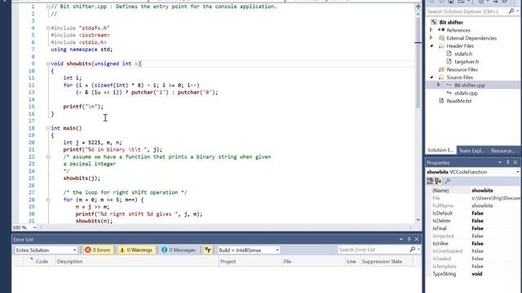This screenshot has height=293, width=522.
Task: Open the showbits VCCodeFunction object dropdown
Action: [x=518, y=172]
